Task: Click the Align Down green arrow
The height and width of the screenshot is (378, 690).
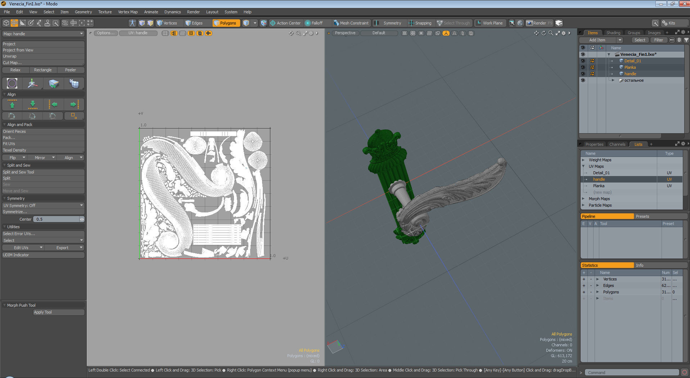Action: pyautogui.click(x=33, y=104)
